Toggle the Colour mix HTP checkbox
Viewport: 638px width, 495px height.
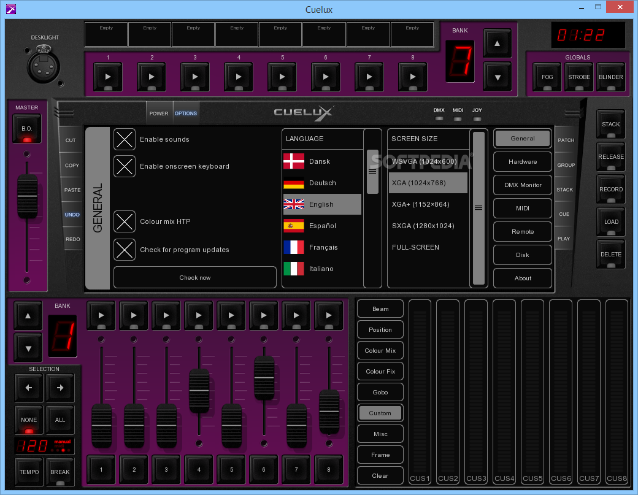(x=124, y=221)
